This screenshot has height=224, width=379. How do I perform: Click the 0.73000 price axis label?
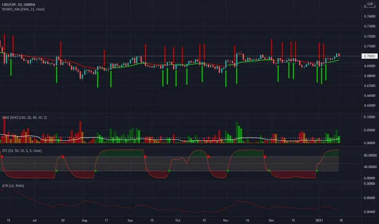tap(370, 26)
